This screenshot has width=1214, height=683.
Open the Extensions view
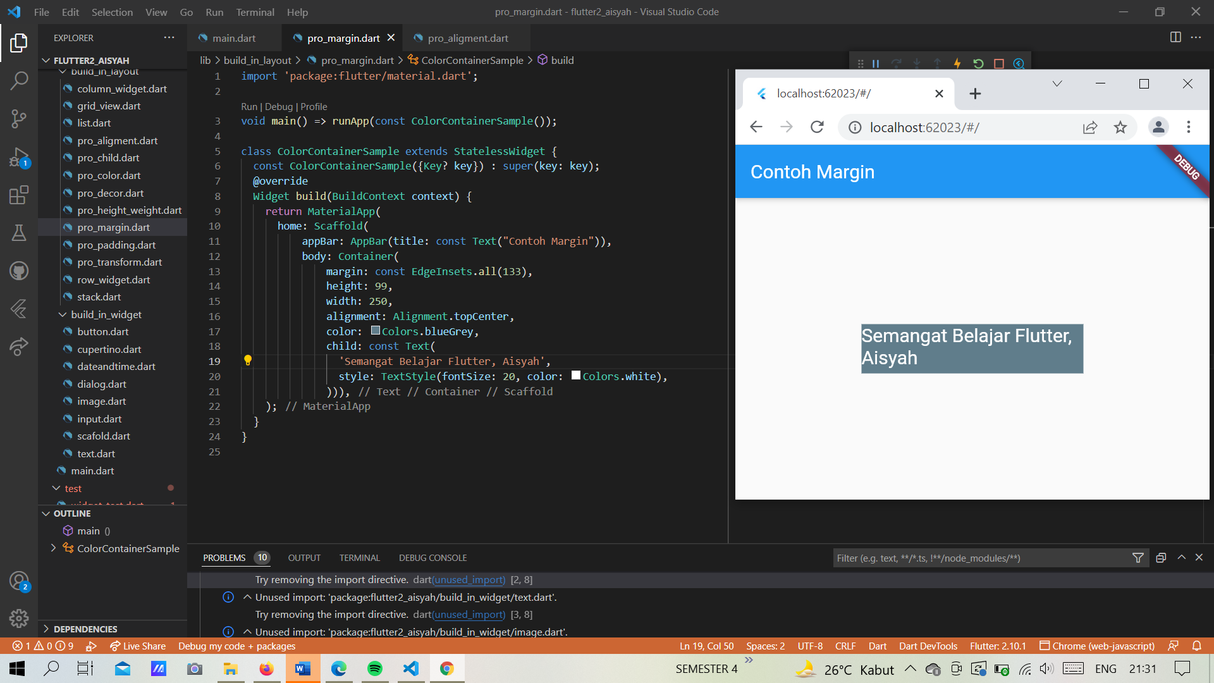pyautogui.click(x=19, y=195)
